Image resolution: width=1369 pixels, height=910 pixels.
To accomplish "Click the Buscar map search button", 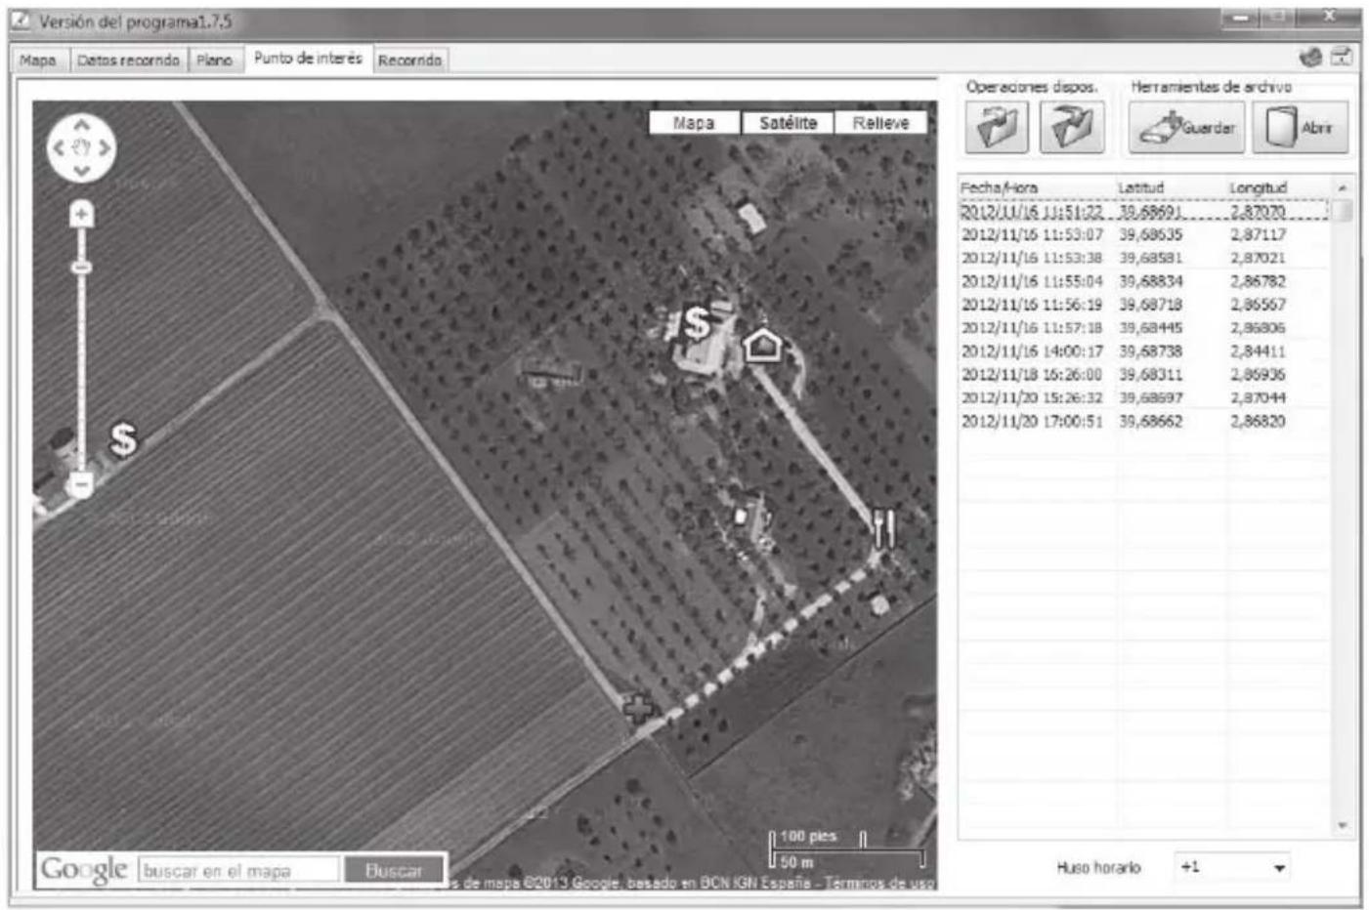I will tap(394, 870).
